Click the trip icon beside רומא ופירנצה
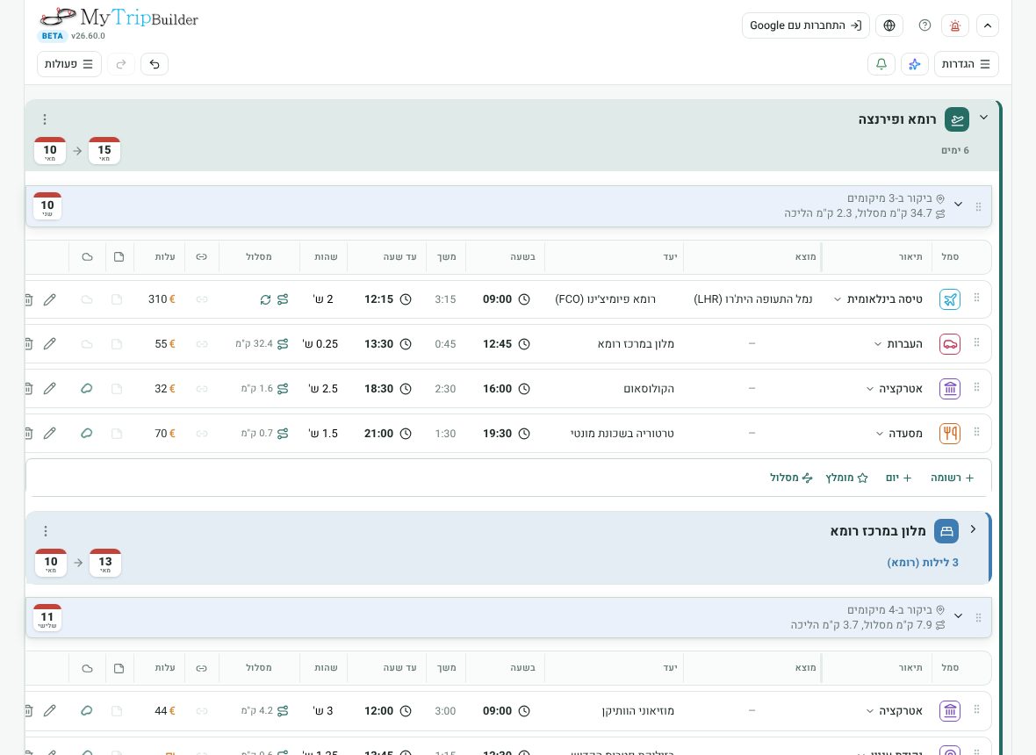Viewport: 1036px width, 755px height. click(x=957, y=119)
